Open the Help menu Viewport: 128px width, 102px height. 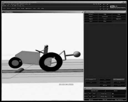click(43, 8)
